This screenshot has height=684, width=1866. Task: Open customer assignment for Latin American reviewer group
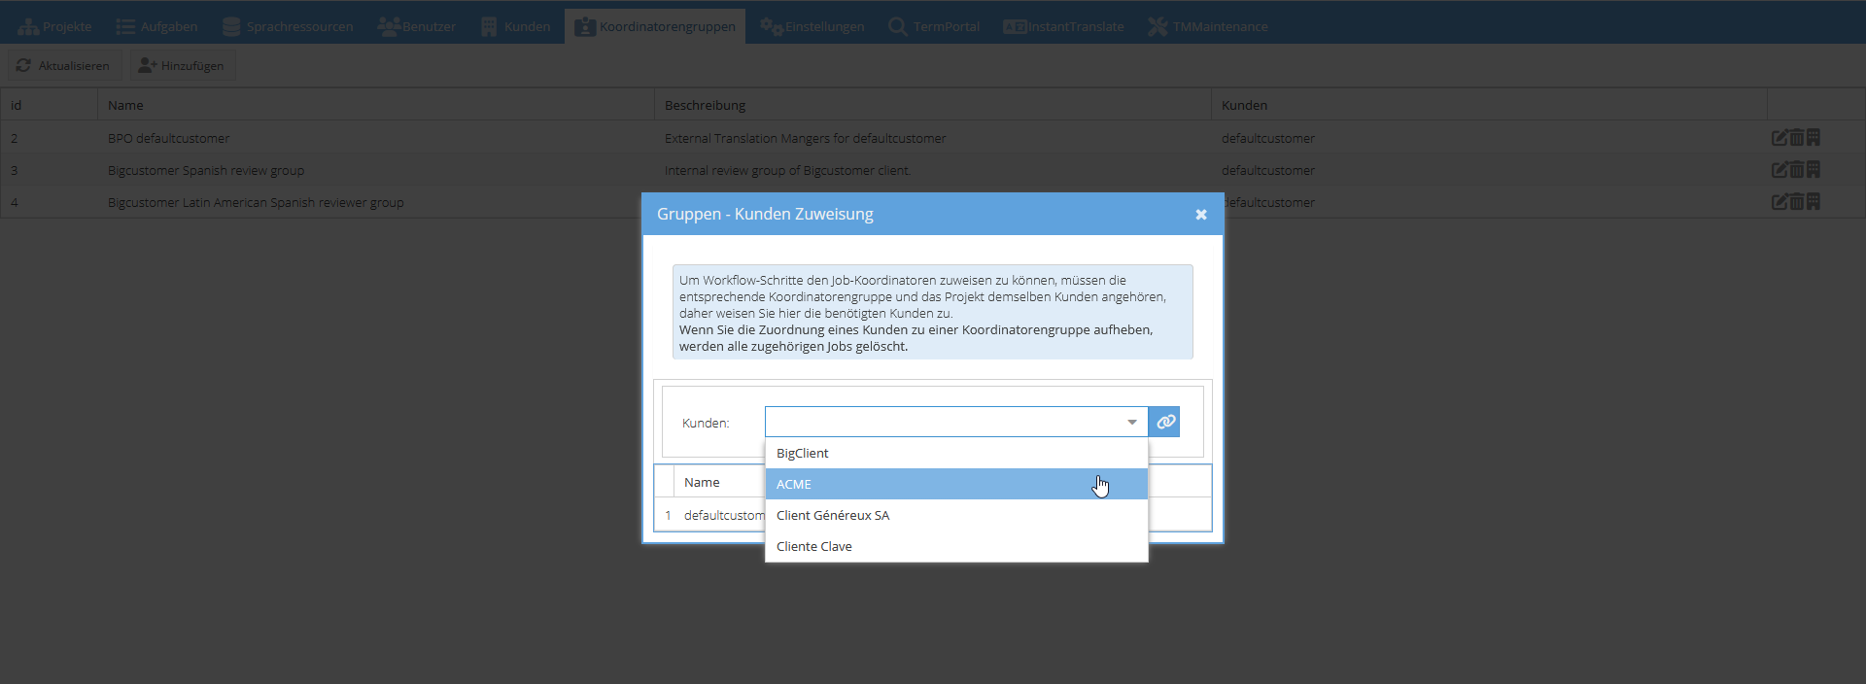pos(1814,202)
